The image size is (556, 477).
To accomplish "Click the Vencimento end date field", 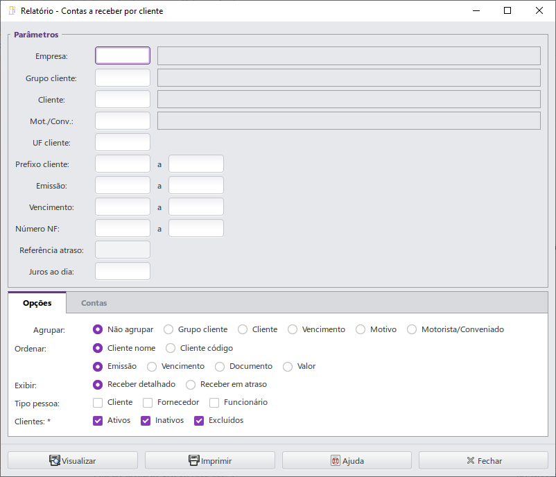I will (196, 207).
